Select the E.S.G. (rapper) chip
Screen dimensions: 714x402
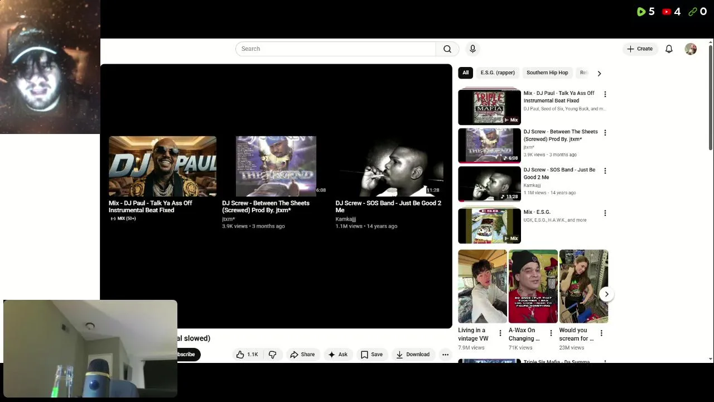(498, 73)
